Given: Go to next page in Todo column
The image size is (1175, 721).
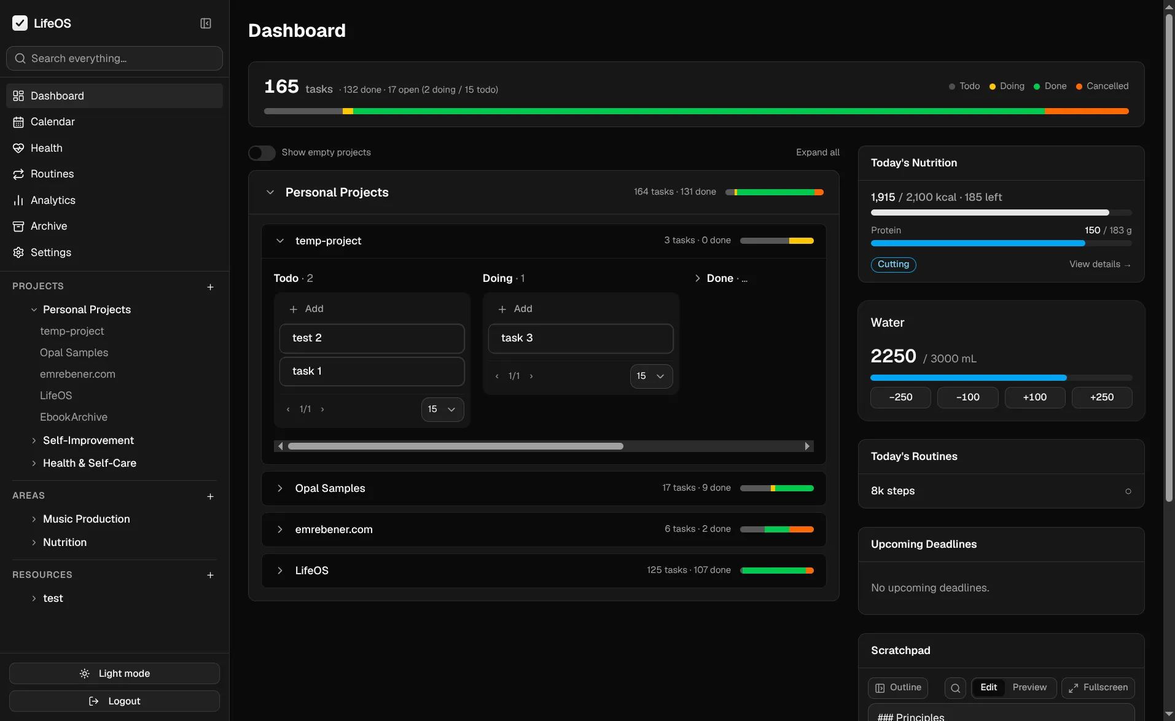Looking at the screenshot, I should click(322, 410).
